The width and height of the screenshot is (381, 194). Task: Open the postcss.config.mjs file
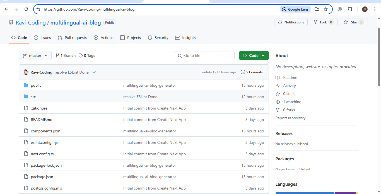[x=46, y=188]
